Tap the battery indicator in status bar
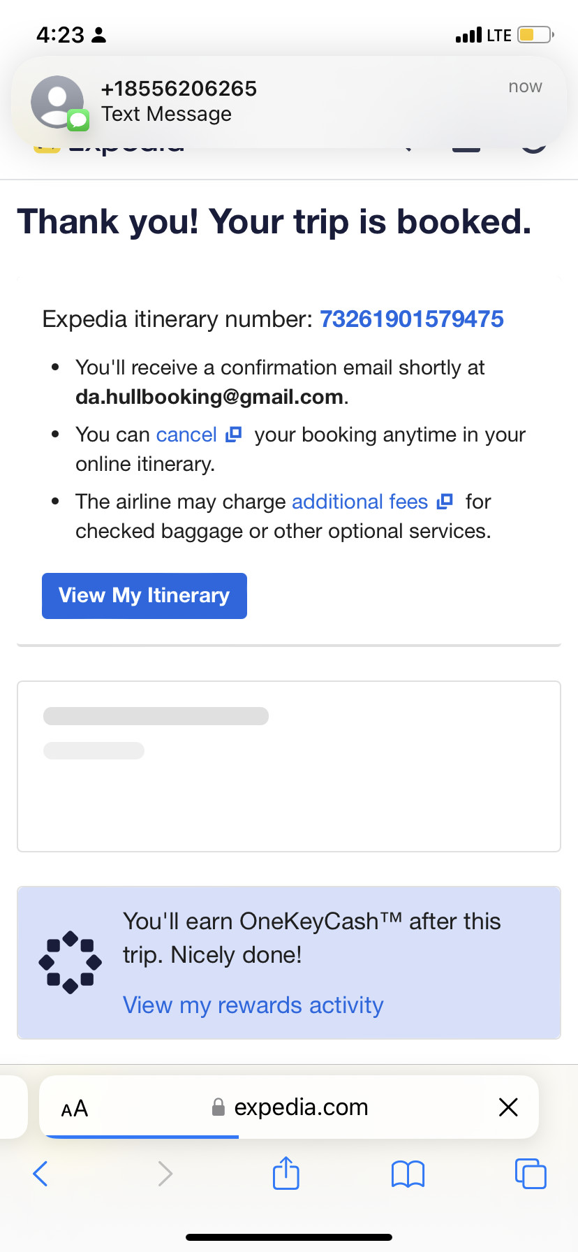The image size is (578, 1252). 535,35
